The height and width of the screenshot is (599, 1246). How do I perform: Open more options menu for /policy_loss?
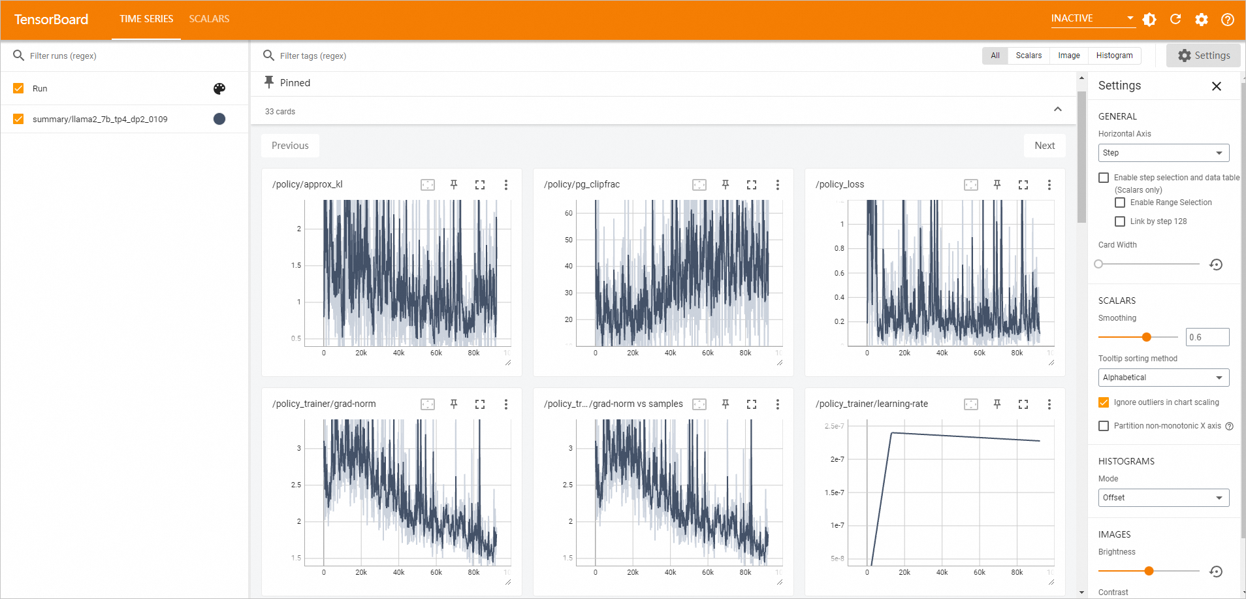click(1049, 185)
